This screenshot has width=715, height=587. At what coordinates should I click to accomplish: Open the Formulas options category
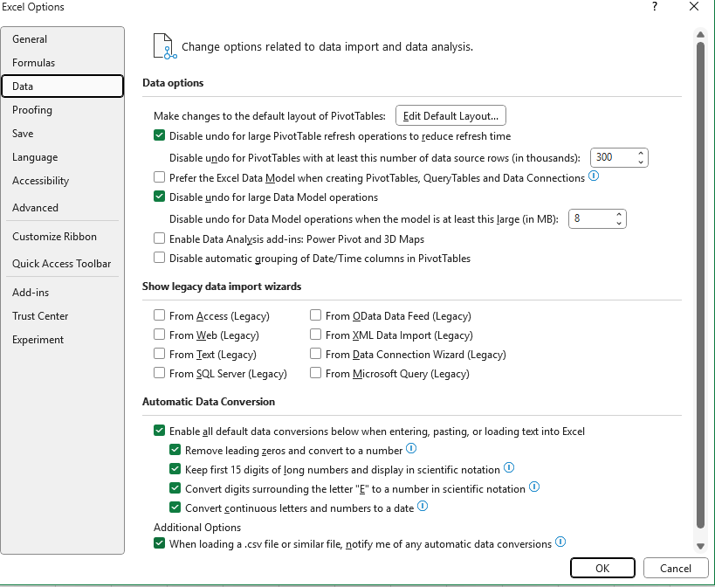[x=63, y=63]
